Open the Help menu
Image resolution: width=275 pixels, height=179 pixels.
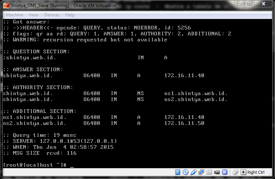pos(70,15)
